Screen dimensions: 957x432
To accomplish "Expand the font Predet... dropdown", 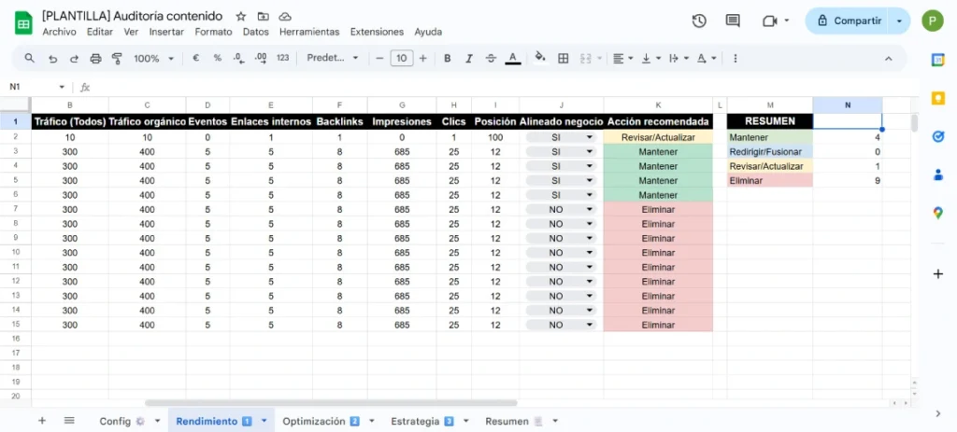I will coord(333,58).
